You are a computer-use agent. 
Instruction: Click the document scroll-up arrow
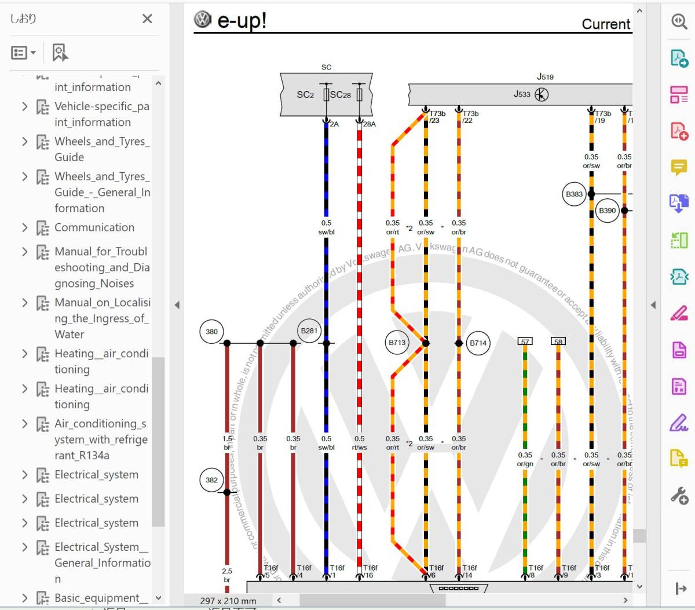(639, 10)
